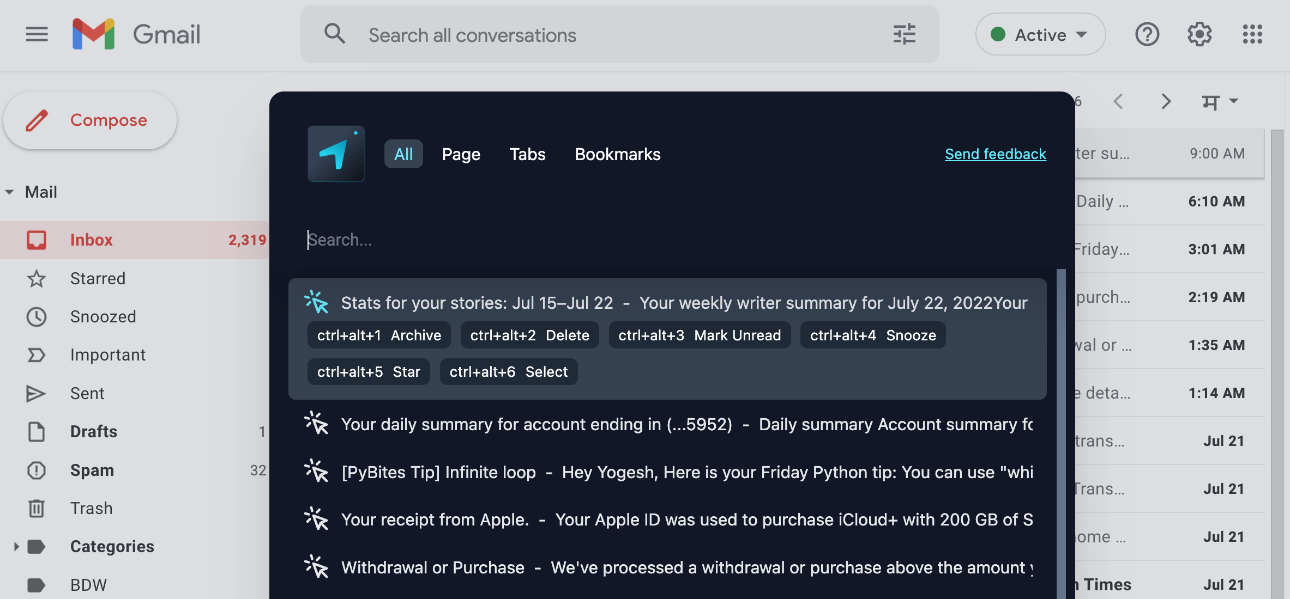Click the Starred star icon in sidebar
Screen dimensions: 1290x599
click(x=37, y=279)
